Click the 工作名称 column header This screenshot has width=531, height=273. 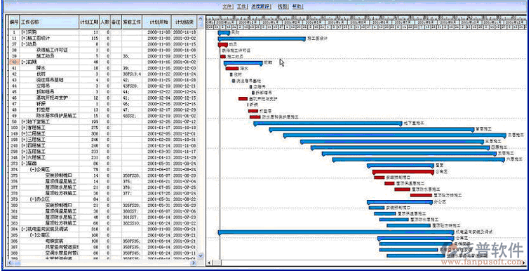pos(49,22)
